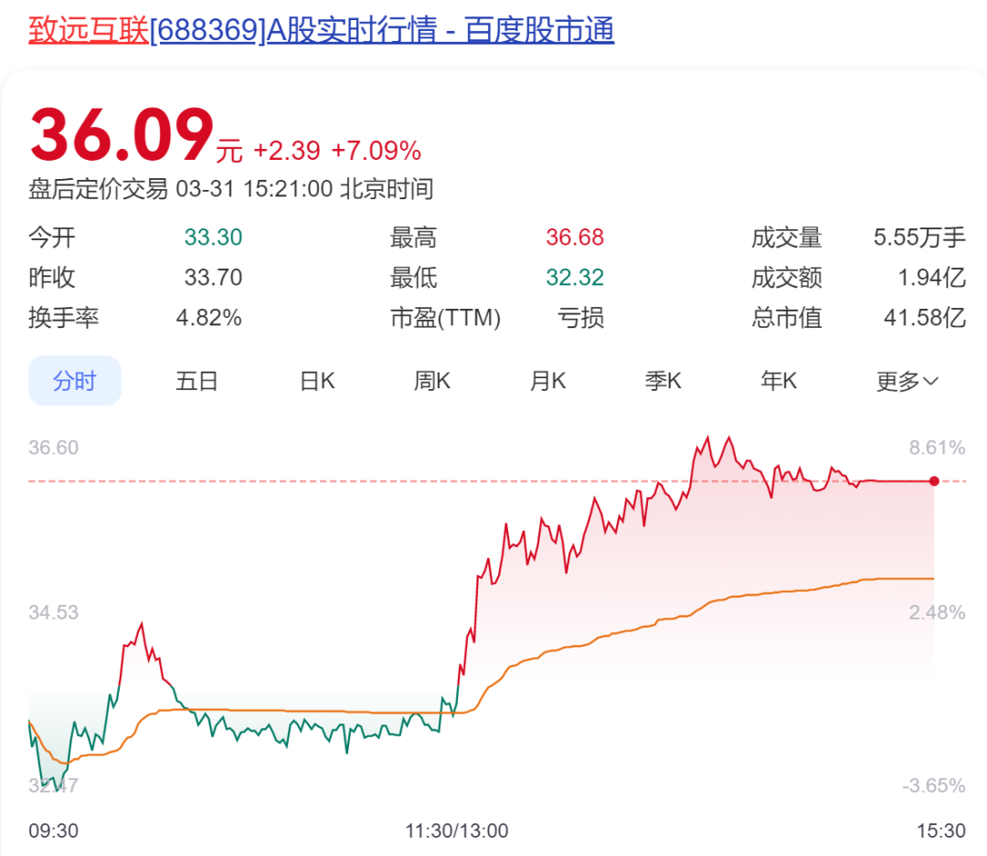Click the 36.60 y-axis label
The width and height of the screenshot is (987, 856).
(x=54, y=448)
